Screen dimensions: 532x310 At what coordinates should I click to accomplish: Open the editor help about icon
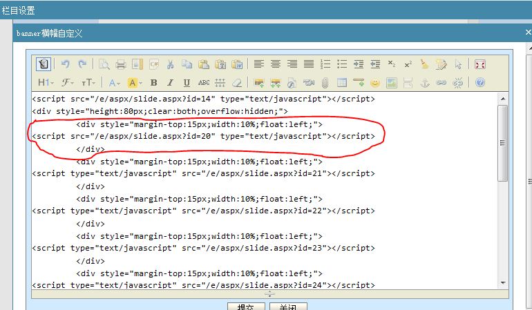coord(480,82)
